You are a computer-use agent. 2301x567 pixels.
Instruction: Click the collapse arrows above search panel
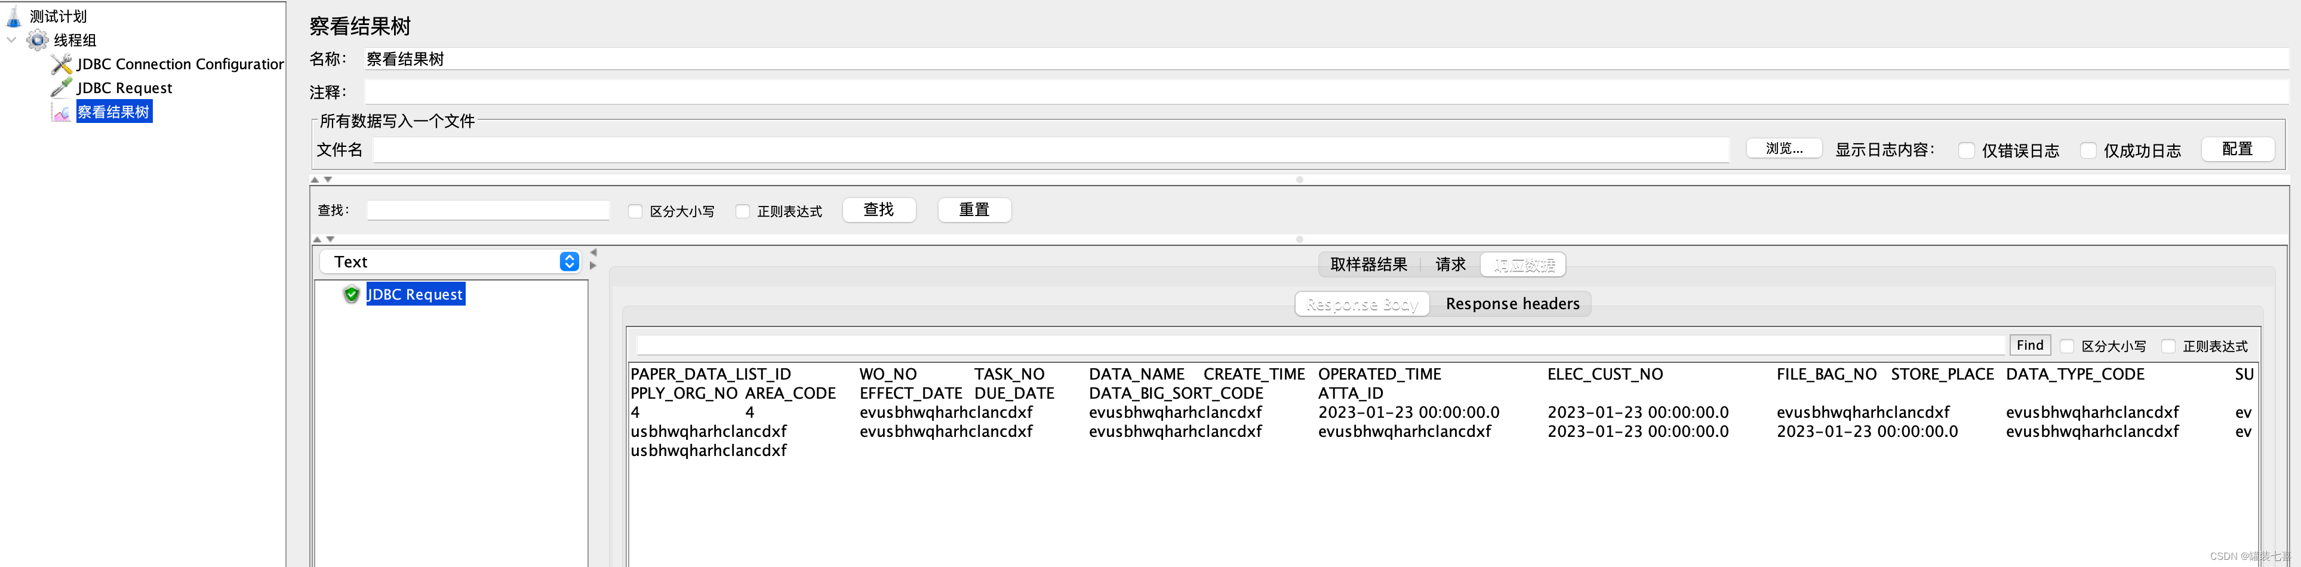click(x=321, y=180)
